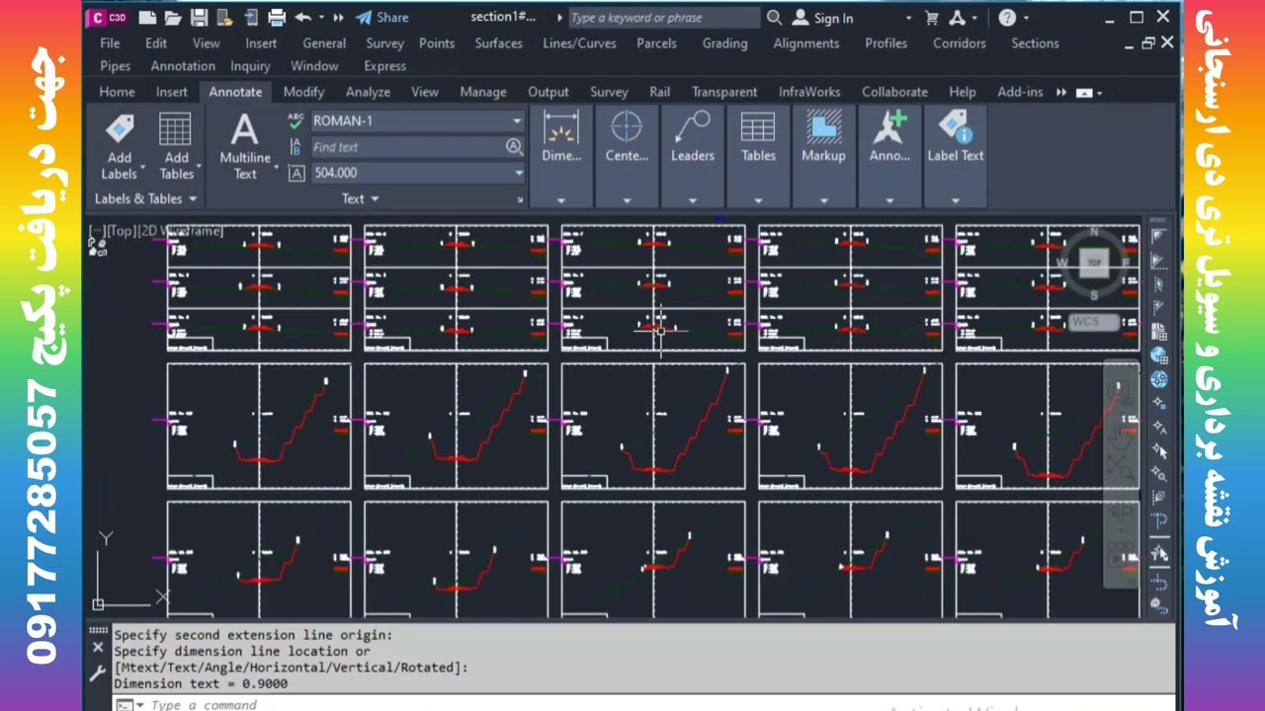This screenshot has width=1265, height=711.
Task: Open the Sections menu
Action: click(x=1035, y=43)
